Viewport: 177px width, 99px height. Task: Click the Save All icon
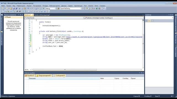coord(16,9)
